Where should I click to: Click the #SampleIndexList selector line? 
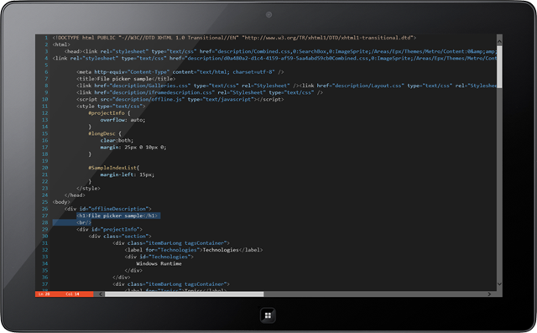point(114,168)
